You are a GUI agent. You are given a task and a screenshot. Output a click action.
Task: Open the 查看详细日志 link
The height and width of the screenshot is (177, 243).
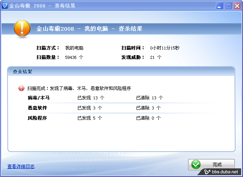(21, 166)
